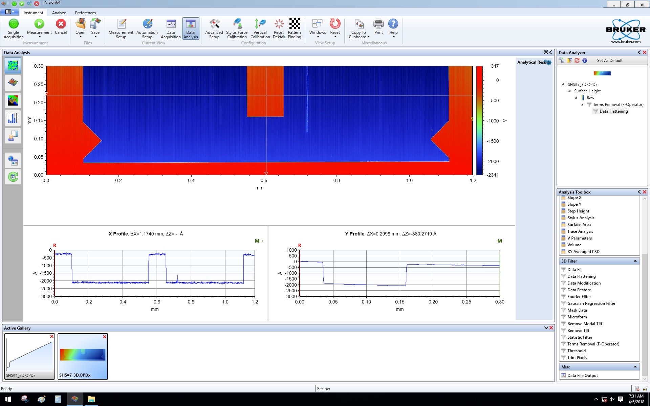Image resolution: width=650 pixels, height=406 pixels.
Task: Click the color palette gradient swatch
Action: tap(602, 73)
